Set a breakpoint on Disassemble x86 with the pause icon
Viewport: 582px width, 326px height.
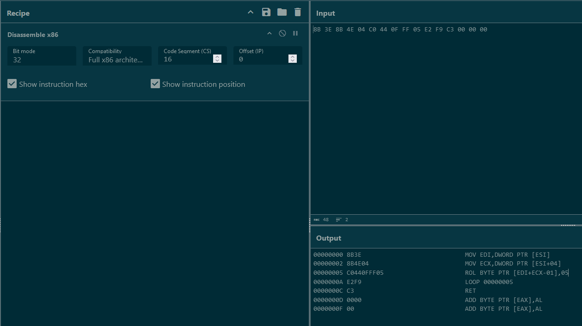295,33
